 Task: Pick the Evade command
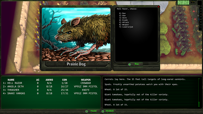click(x=123, y=20)
